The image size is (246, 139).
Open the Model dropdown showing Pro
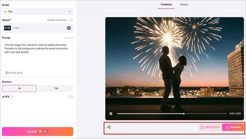click(38, 11)
